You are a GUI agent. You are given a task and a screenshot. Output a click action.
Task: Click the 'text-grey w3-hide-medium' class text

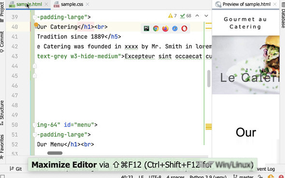(77, 57)
